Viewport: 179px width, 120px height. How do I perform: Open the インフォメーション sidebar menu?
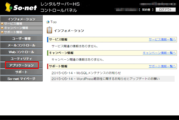pos(21,19)
